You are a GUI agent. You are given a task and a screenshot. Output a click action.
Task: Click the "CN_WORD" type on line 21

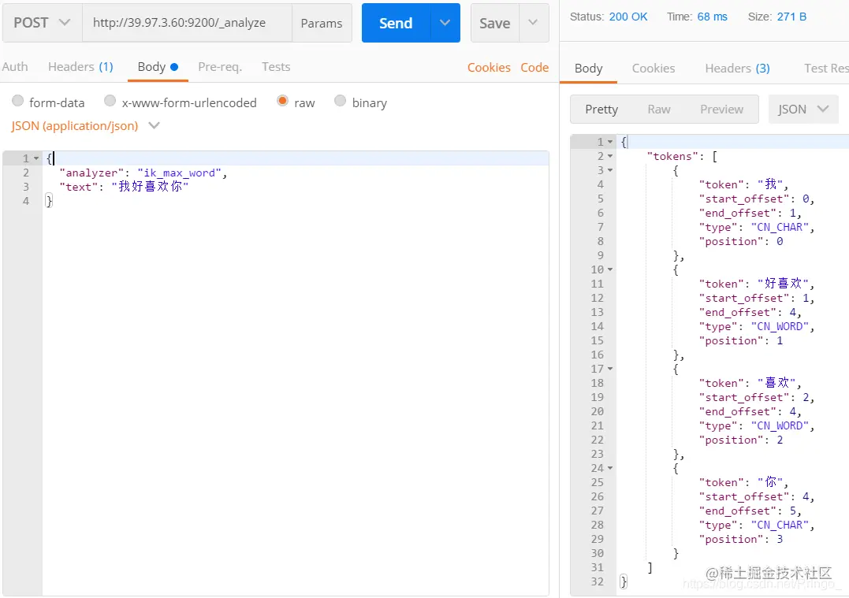tap(780, 426)
